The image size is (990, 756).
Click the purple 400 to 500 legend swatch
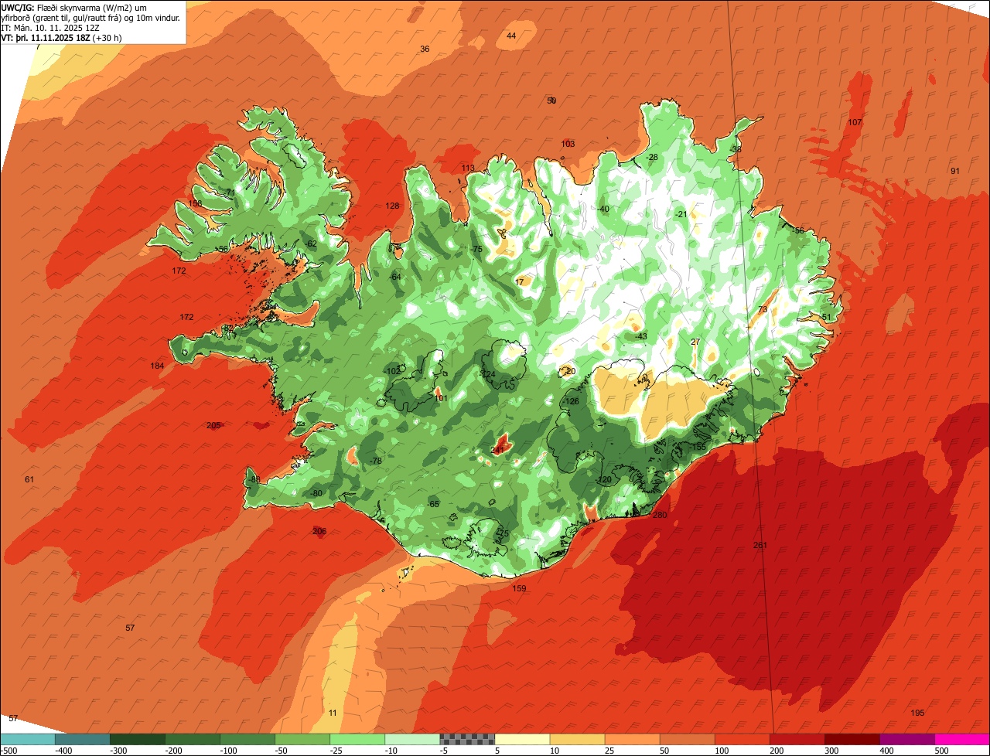point(906,739)
